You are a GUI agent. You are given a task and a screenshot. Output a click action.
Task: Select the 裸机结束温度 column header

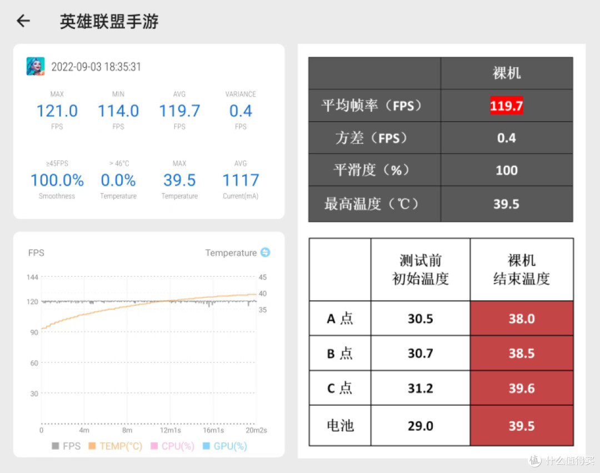522,270
